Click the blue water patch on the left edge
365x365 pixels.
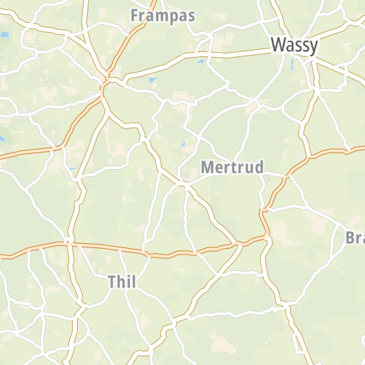click(2, 138)
